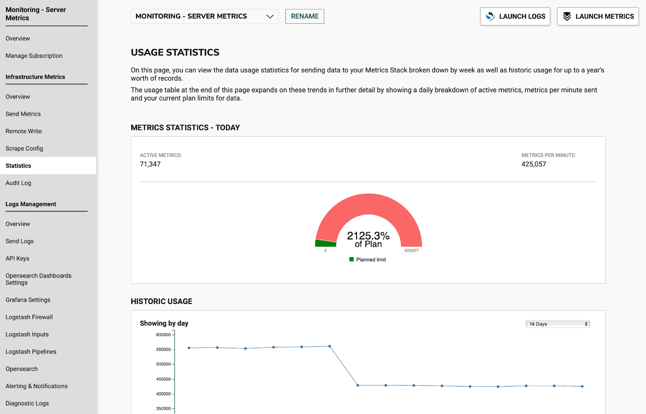
Task: Click the stacked-chevrons icon on Launch Metrics
Action: 567,16
